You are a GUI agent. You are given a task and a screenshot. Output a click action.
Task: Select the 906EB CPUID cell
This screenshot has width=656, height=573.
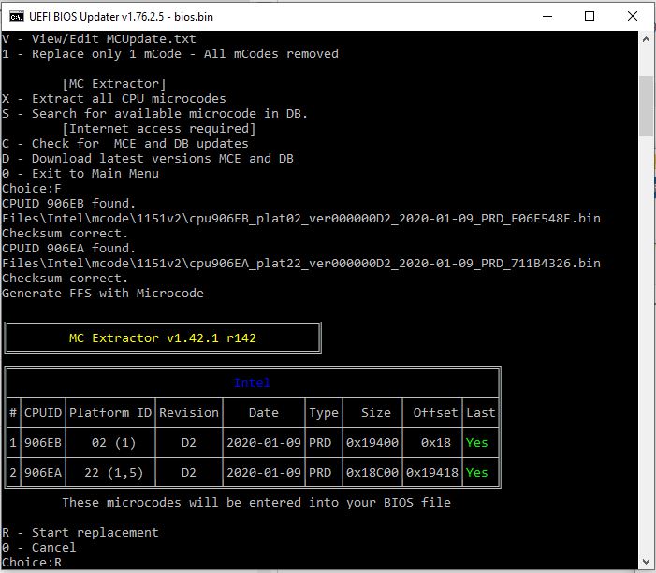pos(43,442)
